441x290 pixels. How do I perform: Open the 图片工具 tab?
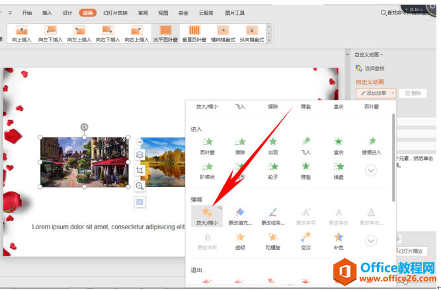[x=235, y=13]
